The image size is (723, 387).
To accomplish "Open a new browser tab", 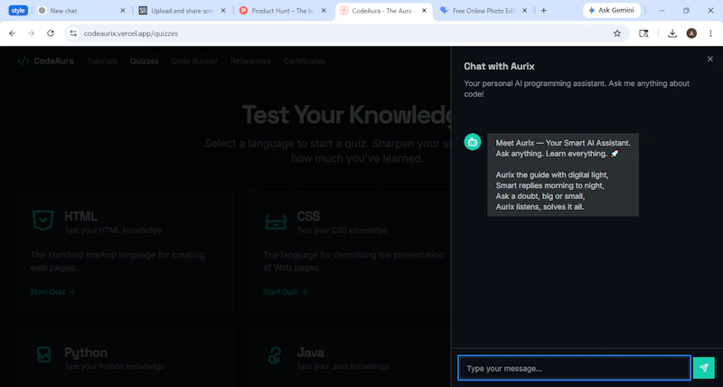I will click(x=544, y=11).
